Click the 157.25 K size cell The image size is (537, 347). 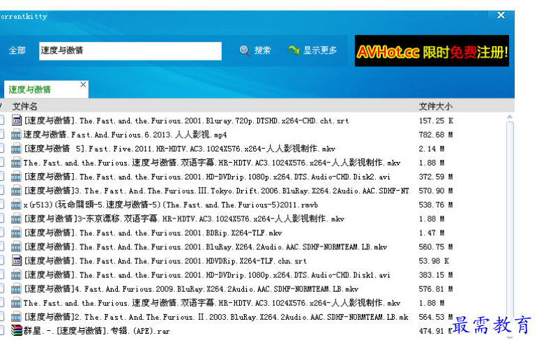point(436,121)
